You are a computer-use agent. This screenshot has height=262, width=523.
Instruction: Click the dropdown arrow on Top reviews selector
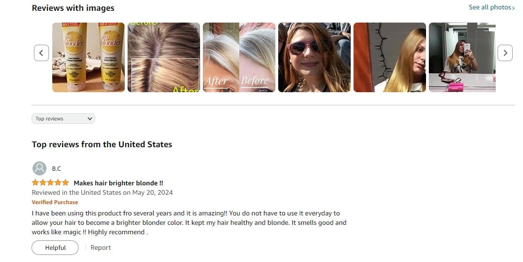tap(90, 119)
